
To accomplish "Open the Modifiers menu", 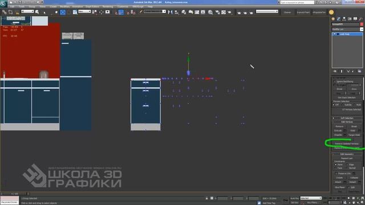I will click(x=64, y=7).
